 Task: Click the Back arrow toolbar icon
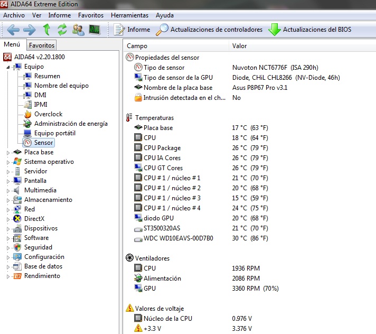(13, 30)
